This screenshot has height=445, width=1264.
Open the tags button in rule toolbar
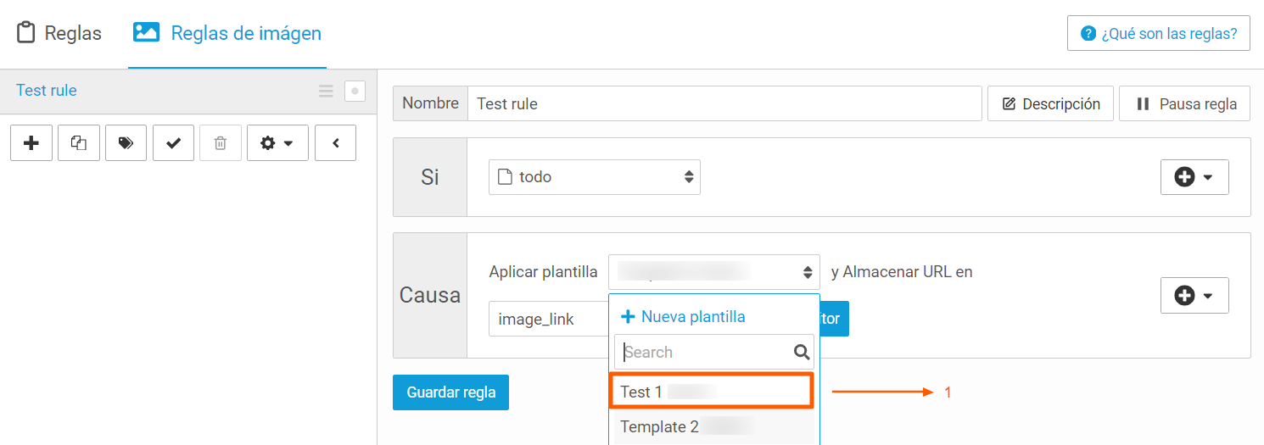[126, 143]
